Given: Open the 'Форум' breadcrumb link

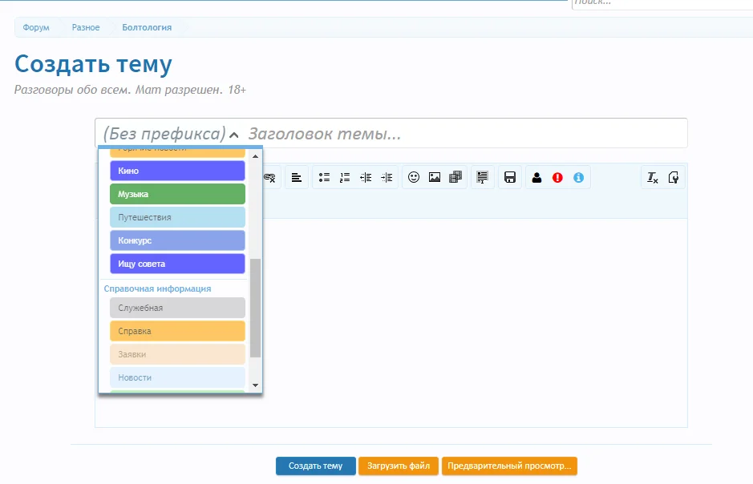Looking at the screenshot, I should pyautogui.click(x=36, y=27).
